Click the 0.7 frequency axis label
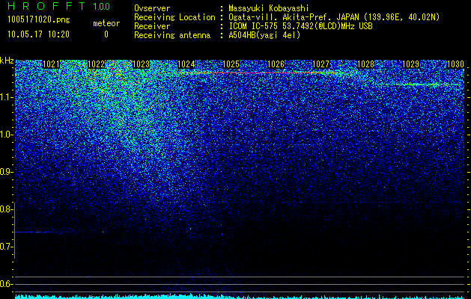The width and height of the screenshot is (471, 299). (6, 247)
